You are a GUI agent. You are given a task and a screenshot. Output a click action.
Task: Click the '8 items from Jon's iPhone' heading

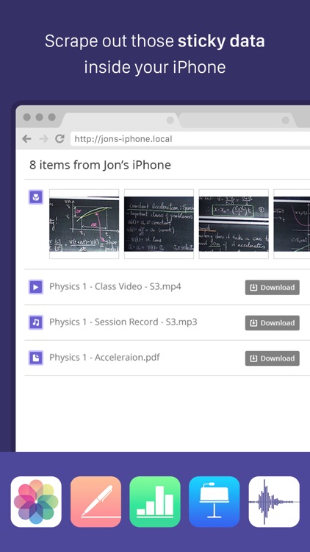[100, 165]
